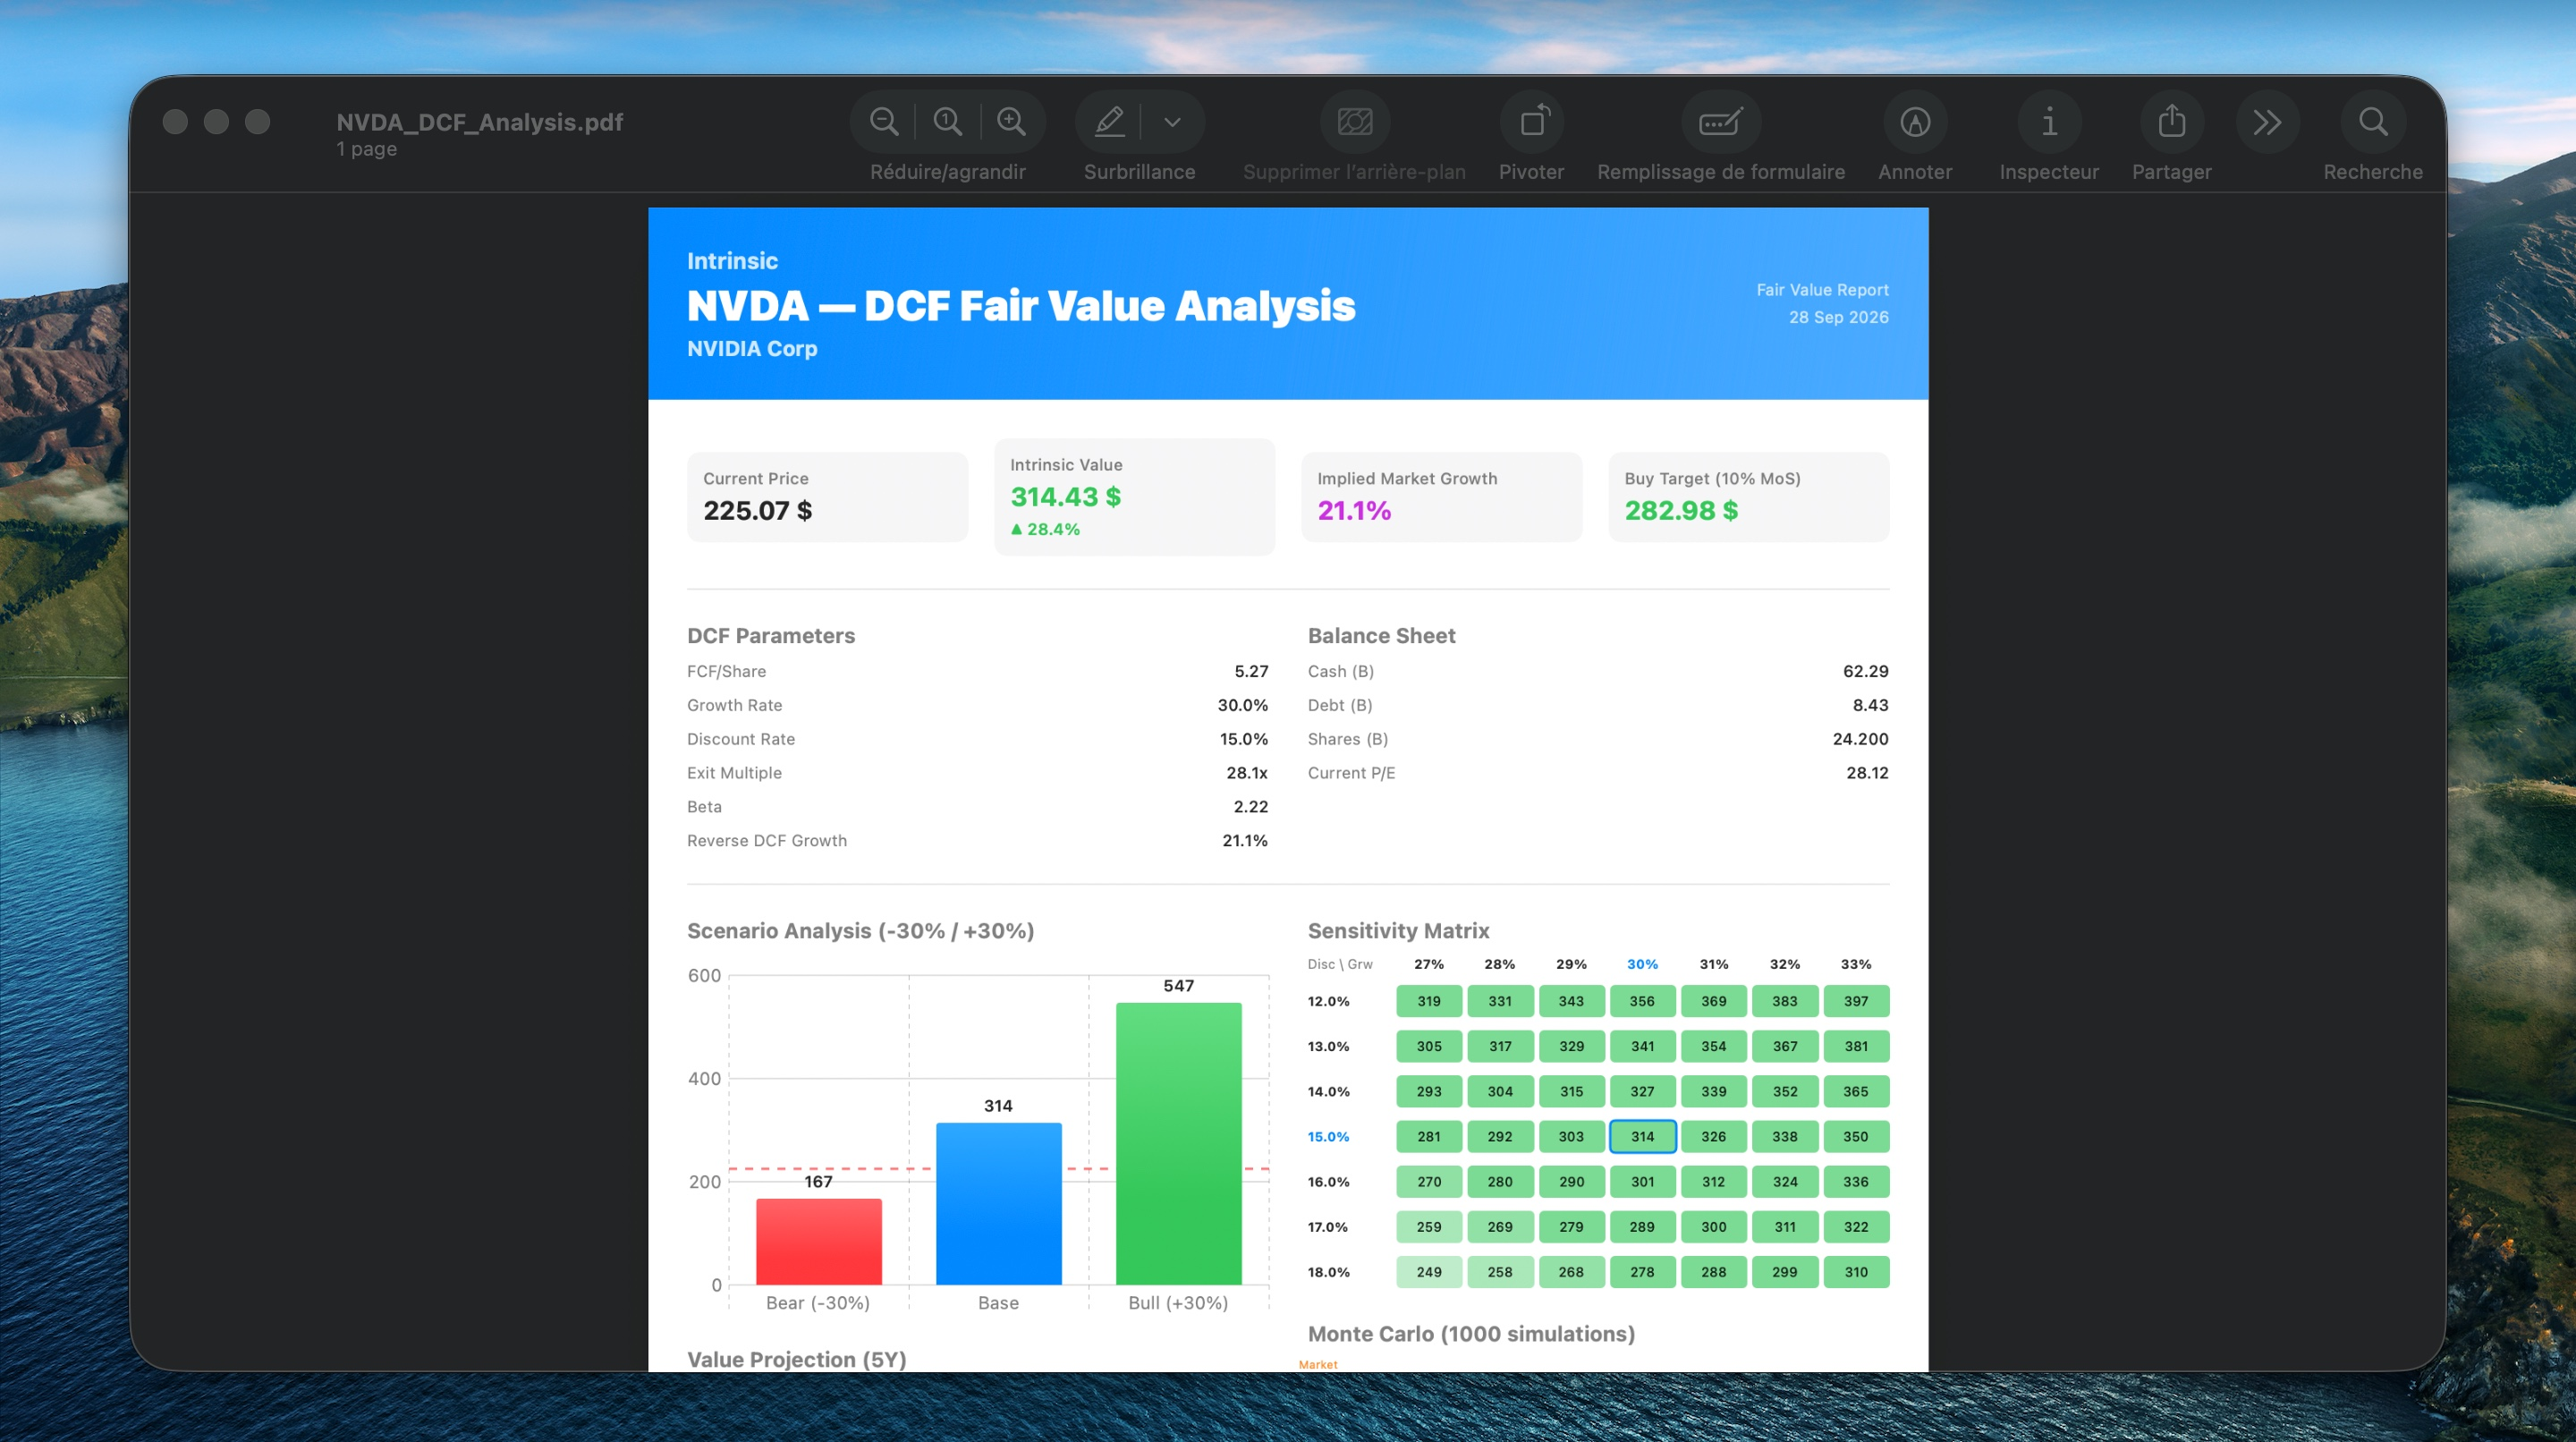The width and height of the screenshot is (2576, 1442).
Task: Select the report date 28 Sep 2026
Action: (1838, 317)
